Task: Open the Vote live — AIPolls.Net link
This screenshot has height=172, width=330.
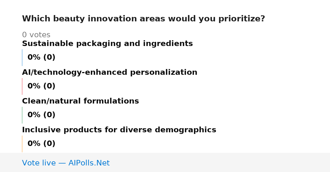Action: [66, 163]
